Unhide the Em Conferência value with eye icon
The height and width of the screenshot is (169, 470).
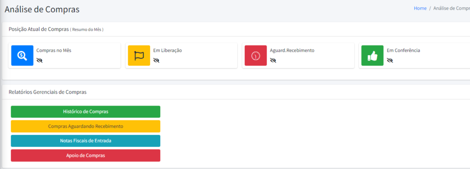point(390,61)
